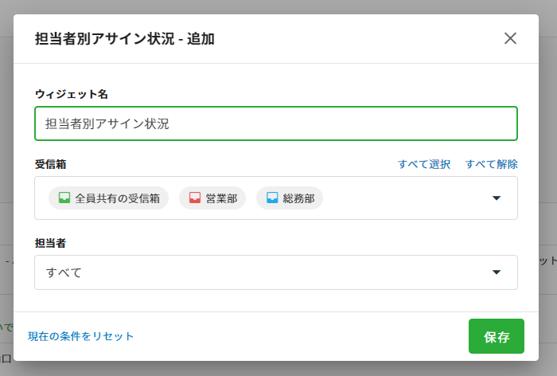
Task: Close the 担当者別アサイン状況 dialog
Action: click(x=510, y=38)
